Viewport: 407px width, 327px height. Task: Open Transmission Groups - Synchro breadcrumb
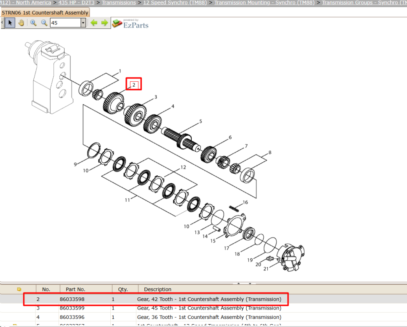pos(364,2)
